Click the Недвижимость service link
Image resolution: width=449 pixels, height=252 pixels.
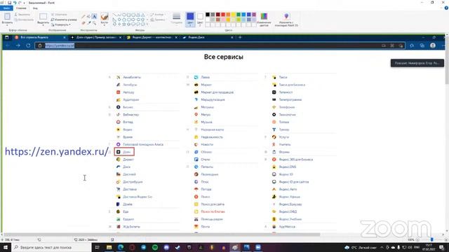point(212,137)
